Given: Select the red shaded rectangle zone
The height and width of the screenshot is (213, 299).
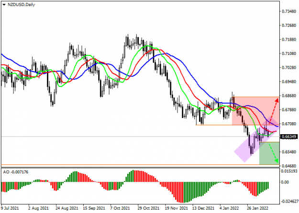Looking at the screenshot, I should click(255, 111).
